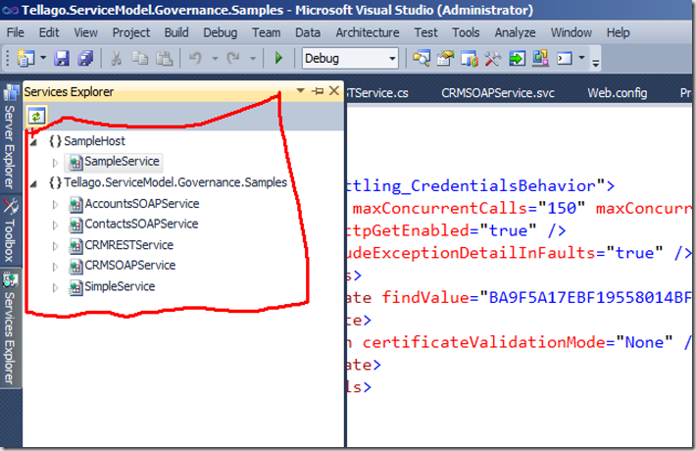The height and width of the screenshot is (451, 696).
Task: Click the Auto Hide pin icon
Action: point(318,91)
